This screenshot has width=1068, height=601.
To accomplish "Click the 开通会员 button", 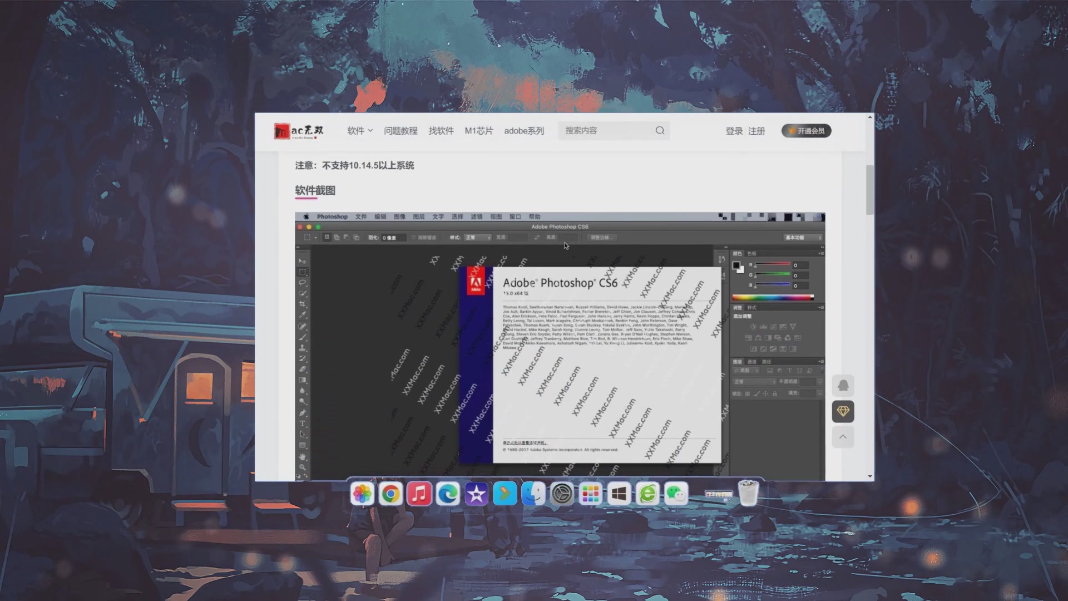I will tap(807, 131).
